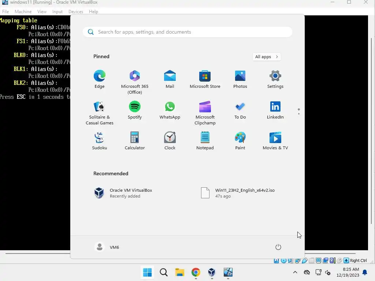Open the File menu in VirtualBox

click(x=5, y=11)
